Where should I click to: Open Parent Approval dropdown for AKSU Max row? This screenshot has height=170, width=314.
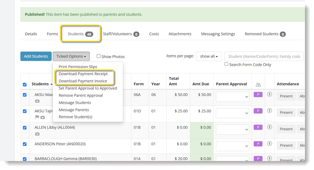(x=232, y=97)
